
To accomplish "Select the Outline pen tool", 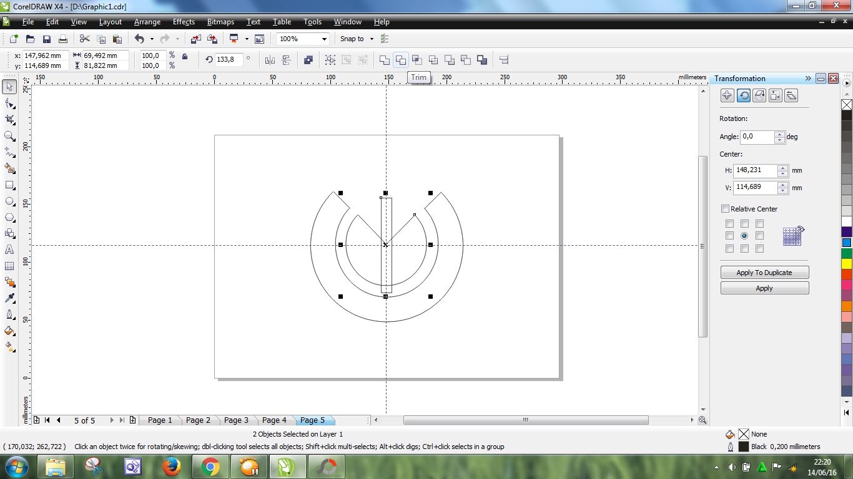I will point(9,315).
